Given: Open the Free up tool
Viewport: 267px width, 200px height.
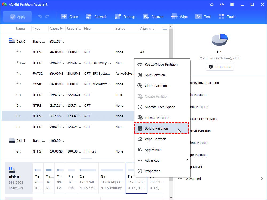Looking at the screenshot, I should [x=125, y=17].
